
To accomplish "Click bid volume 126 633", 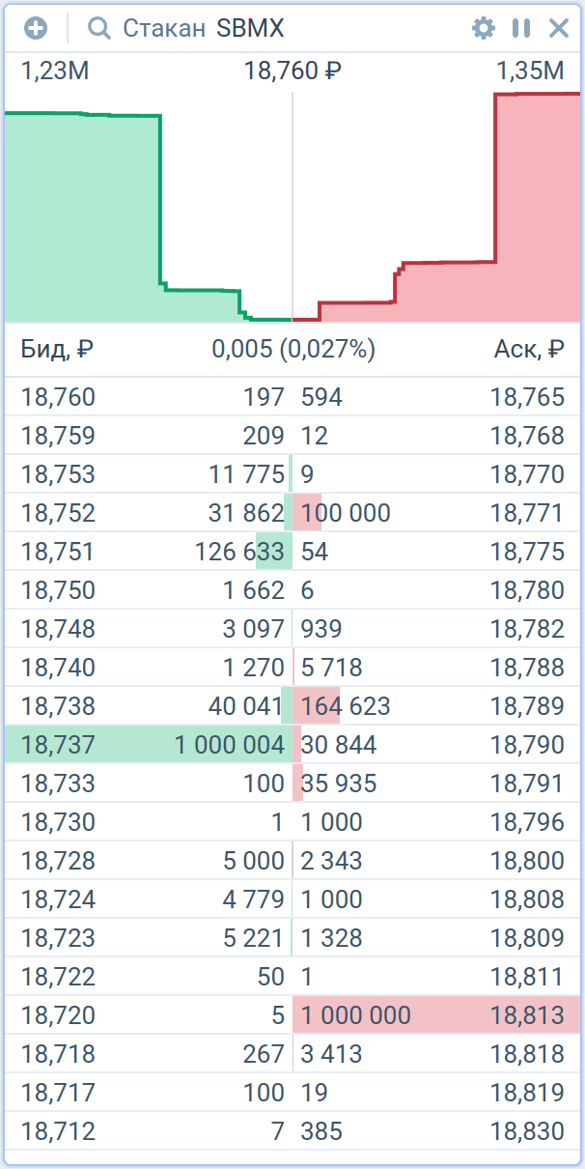I will [239, 552].
